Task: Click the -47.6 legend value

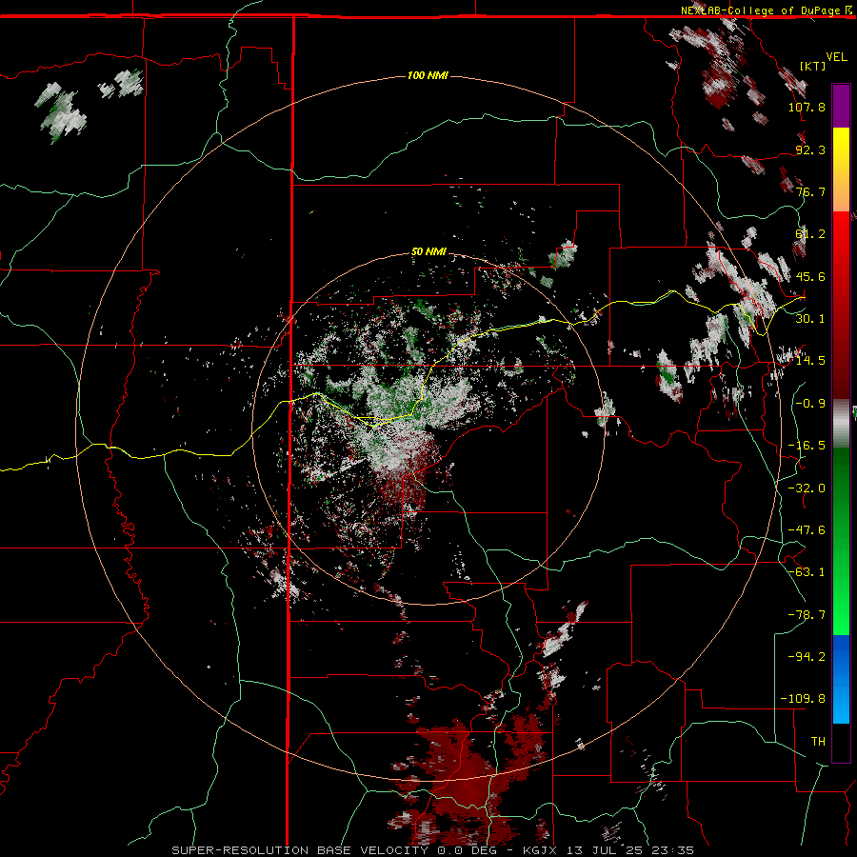Action: point(807,530)
